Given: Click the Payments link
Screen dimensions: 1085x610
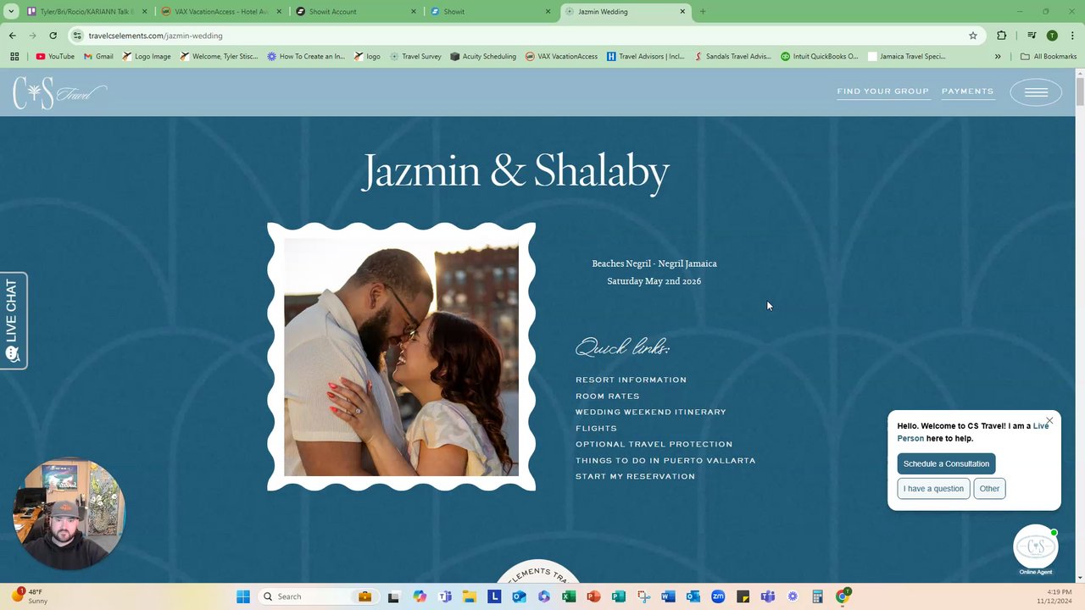Looking at the screenshot, I should click(x=967, y=91).
